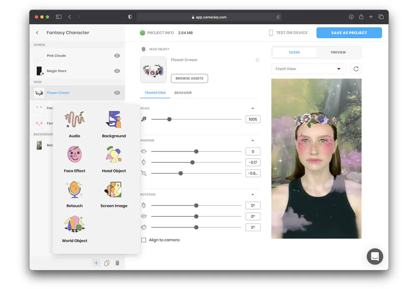Click the last rotation 0° field
Viewport: 418px width, 289px height.
(253, 227)
